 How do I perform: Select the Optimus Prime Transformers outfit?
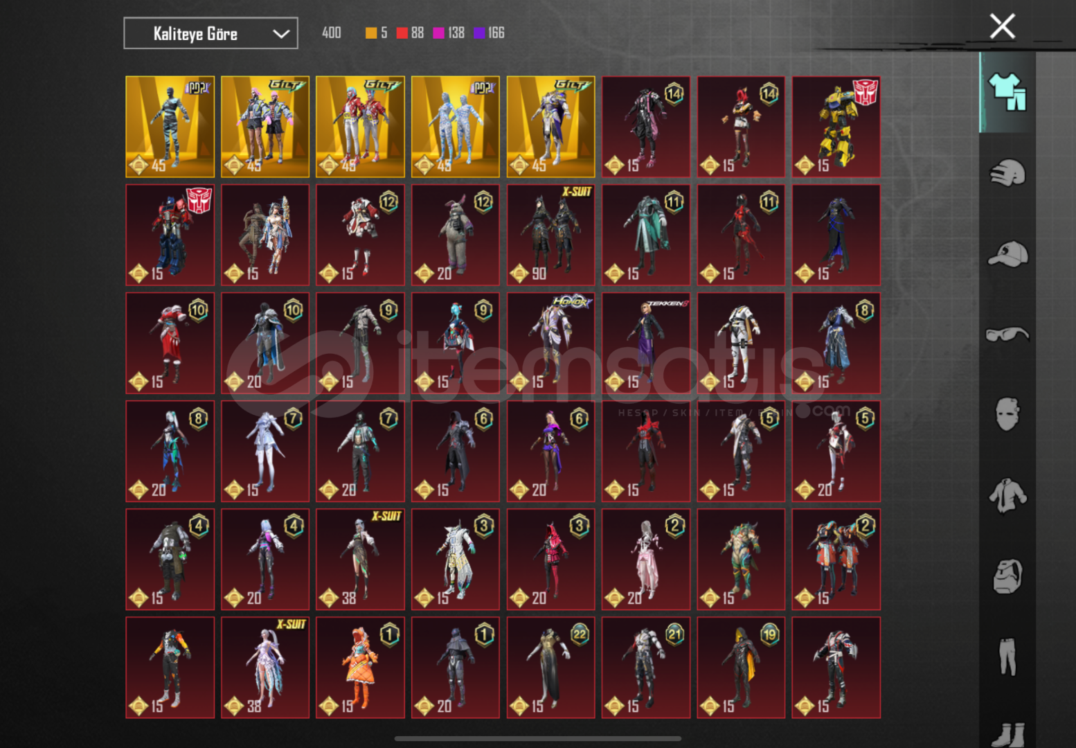(170, 235)
